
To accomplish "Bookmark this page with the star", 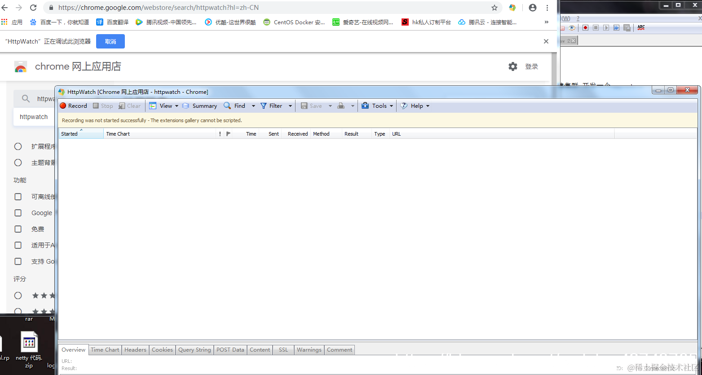I will 494,8.
